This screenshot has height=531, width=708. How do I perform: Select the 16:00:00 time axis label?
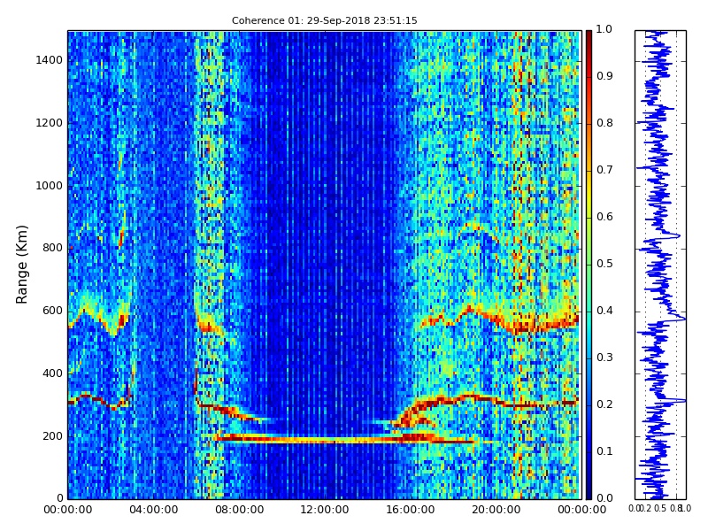coord(411,511)
